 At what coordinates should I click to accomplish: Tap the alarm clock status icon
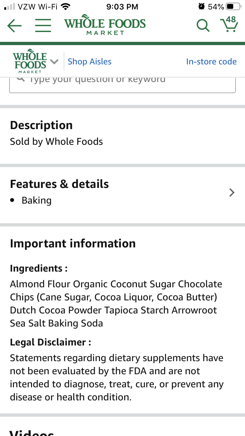202,7
